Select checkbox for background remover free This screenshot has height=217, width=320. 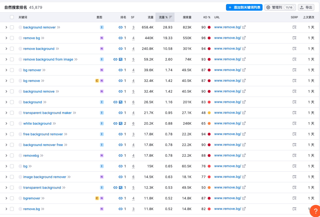click(x=12, y=145)
